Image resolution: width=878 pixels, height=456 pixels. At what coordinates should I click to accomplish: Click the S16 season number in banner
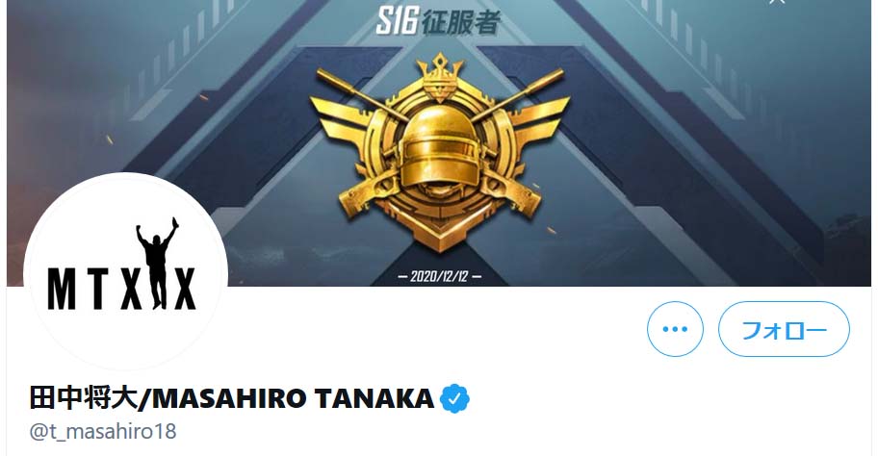pyautogui.click(x=397, y=22)
